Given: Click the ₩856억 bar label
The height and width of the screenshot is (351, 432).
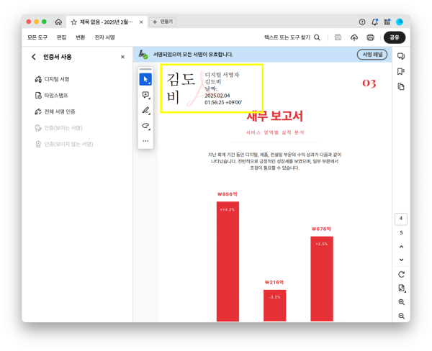Looking at the screenshot, I should coord(228,194).
